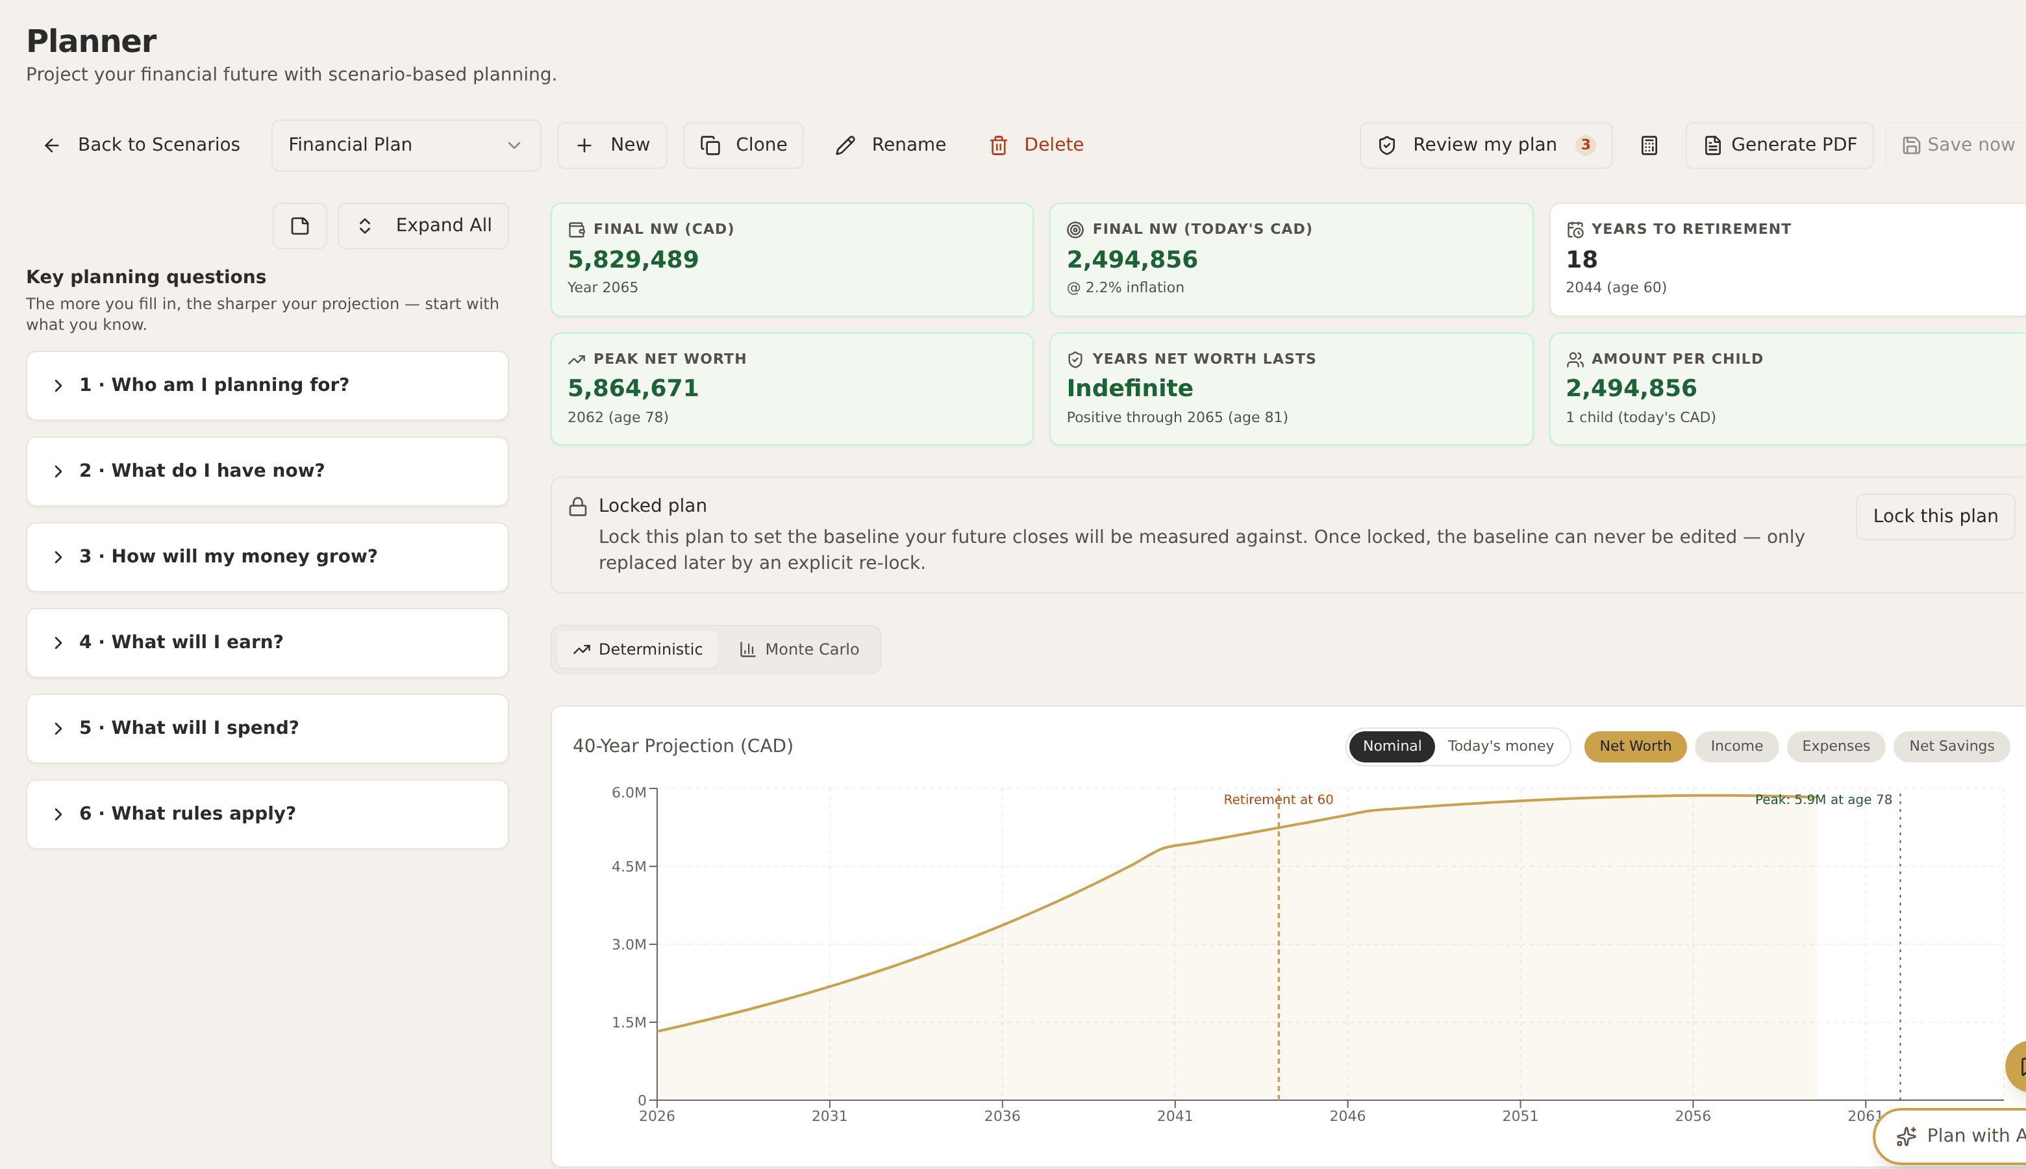Expand section 3 How will my money grow

[x=268, y=557]
